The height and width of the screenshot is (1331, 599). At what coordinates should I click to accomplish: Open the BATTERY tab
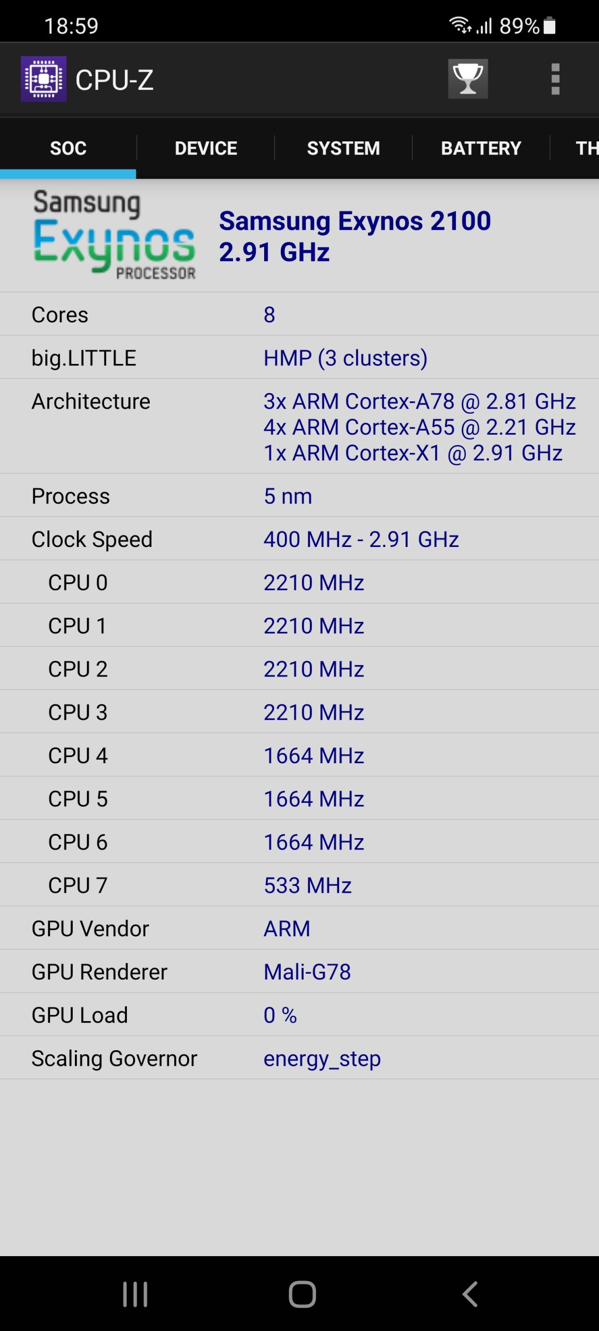click(481, 148)
